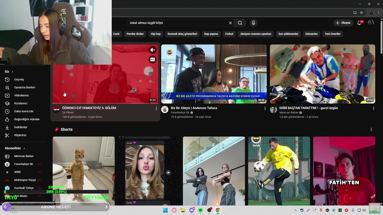Click the Chrome profile icon in the toolbar
383x215 pixels.
371,13
